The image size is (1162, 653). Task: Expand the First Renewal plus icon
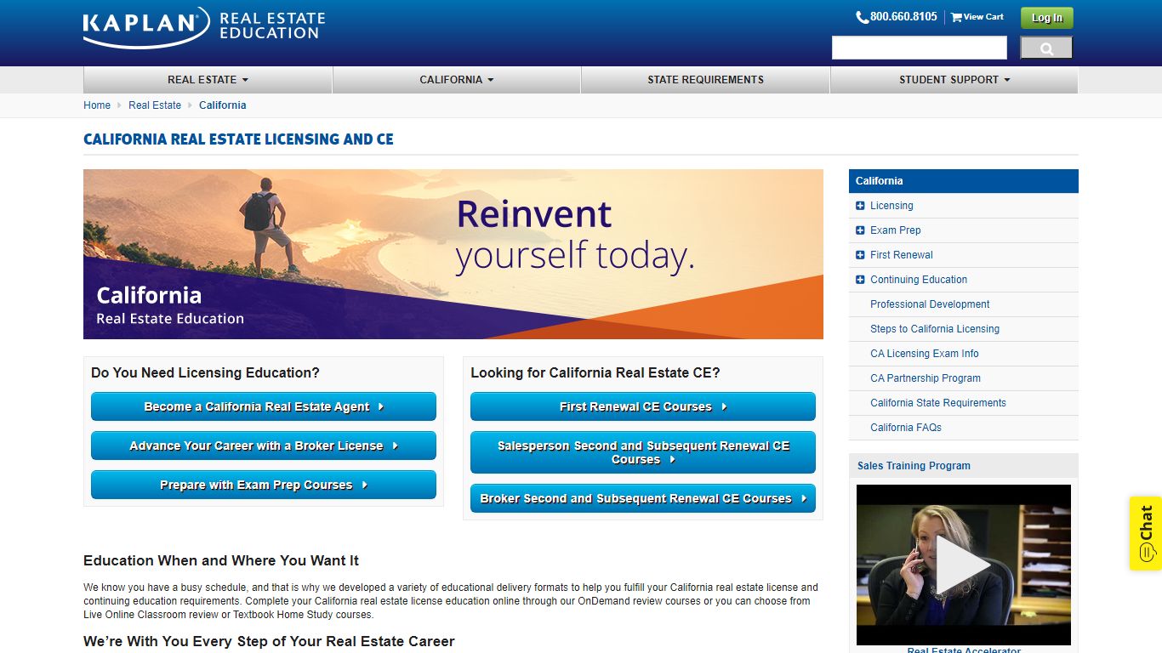pyautogui.click(x=860, y=255)
